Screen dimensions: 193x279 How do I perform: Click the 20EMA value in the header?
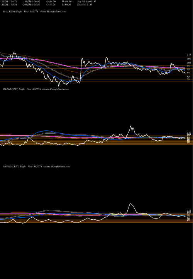[x=8, y=1]
